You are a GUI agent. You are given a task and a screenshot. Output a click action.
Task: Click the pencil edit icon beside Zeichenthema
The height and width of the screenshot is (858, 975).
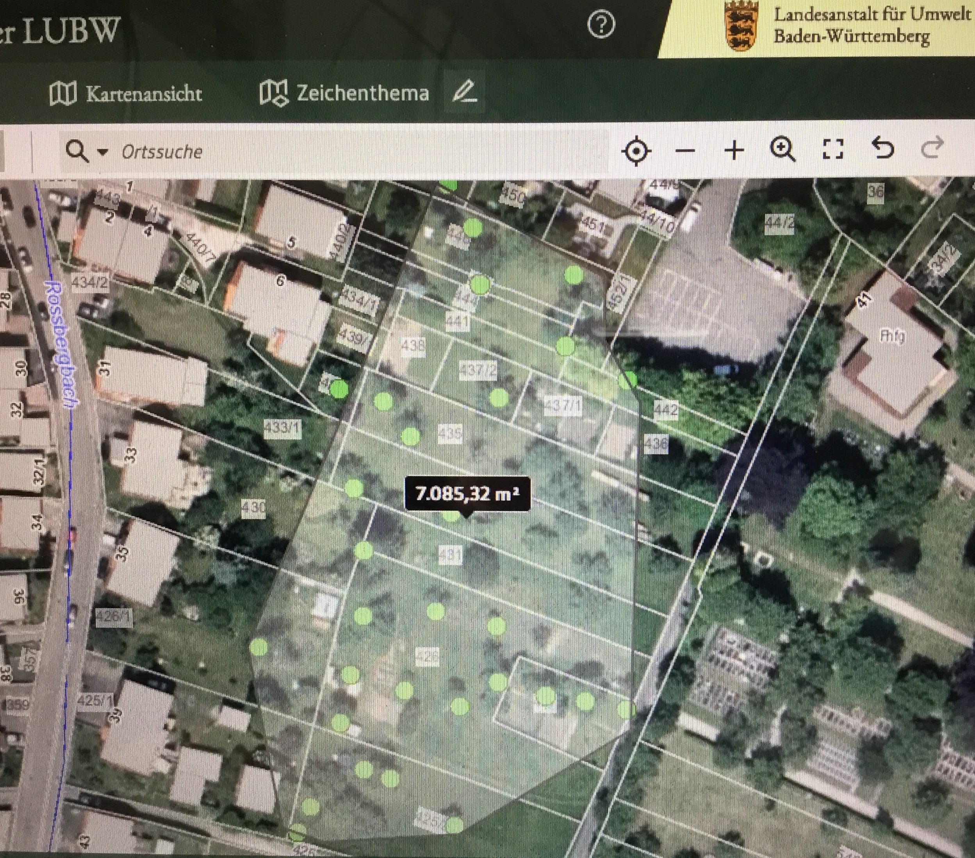point(465,92)
